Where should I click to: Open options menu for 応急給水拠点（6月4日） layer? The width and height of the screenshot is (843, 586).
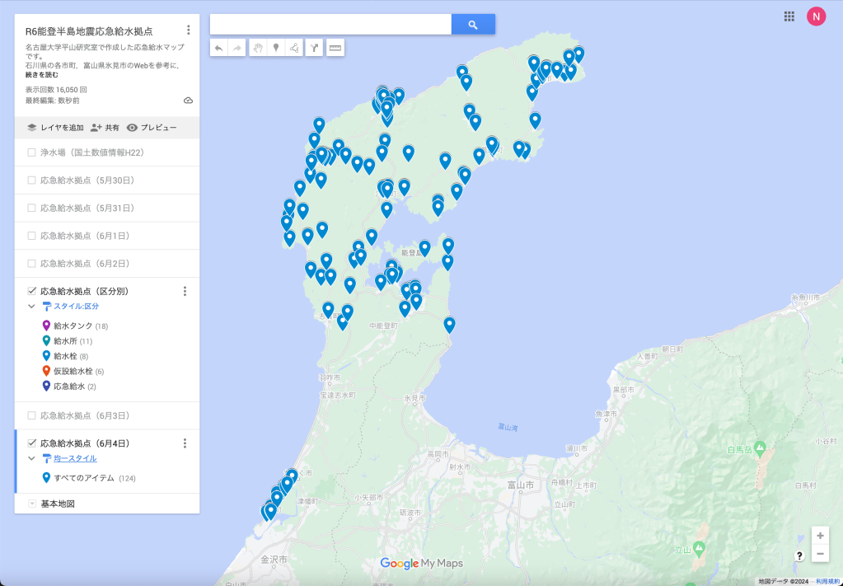(x=185, y=443)
